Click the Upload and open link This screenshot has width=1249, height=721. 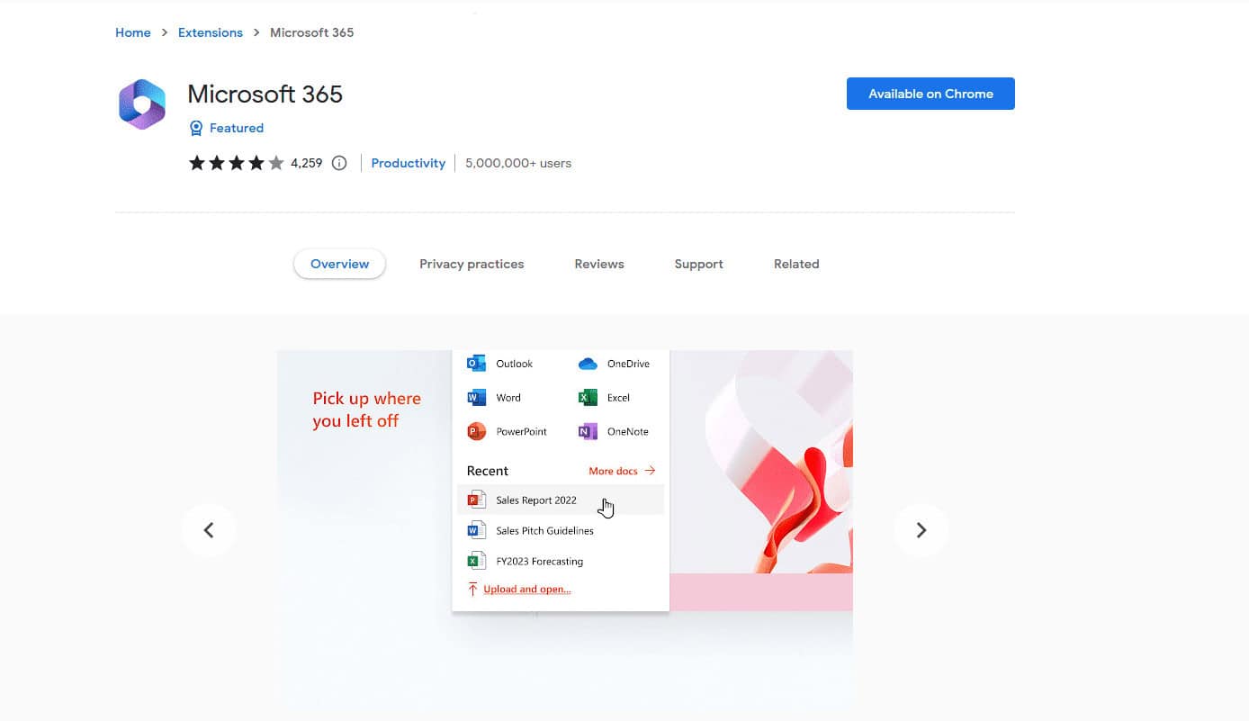click(x=527, y=590)
